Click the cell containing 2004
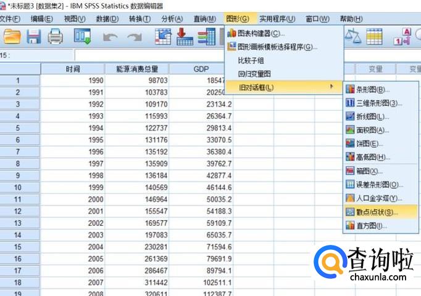The image size is (421, 296). (x=72, y=247)
